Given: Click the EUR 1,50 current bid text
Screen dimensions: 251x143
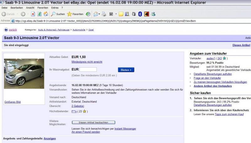Looking at the screenshot, I should click(x=79, y=57).
